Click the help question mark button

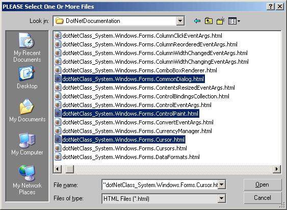coord(271,7)
